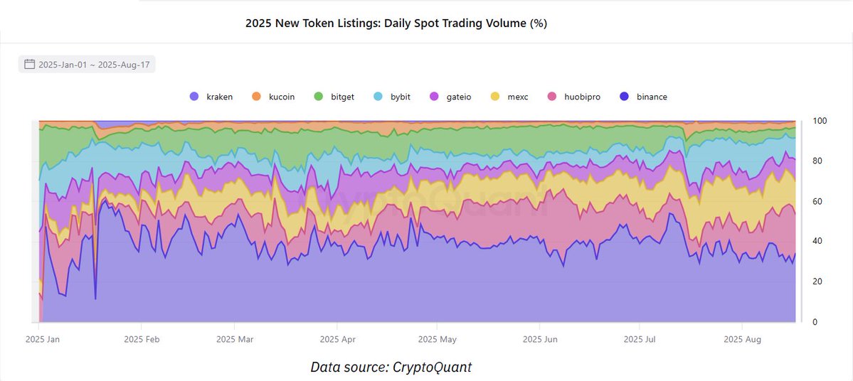The height and width of the screenshot is (381, 853).
Task: Hide the binance series via its label
Action: [x=652, y=97]
